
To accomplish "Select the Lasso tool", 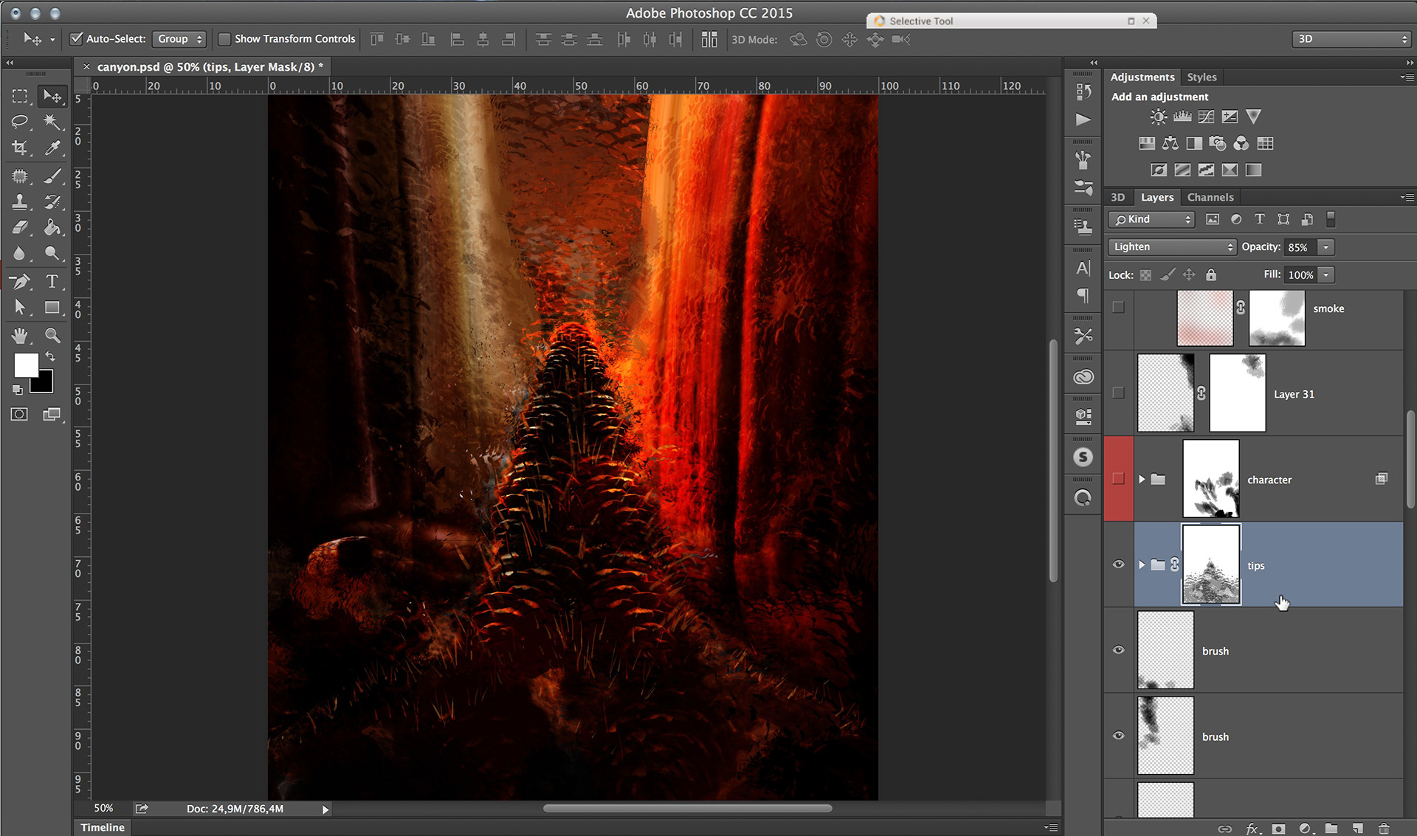I will pos(20,122).
